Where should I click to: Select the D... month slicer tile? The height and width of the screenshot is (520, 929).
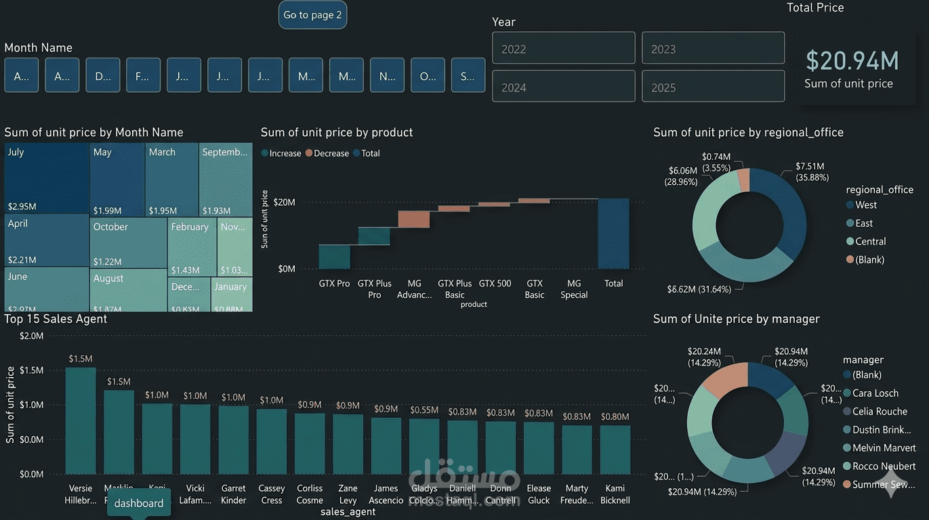[103, 75]
